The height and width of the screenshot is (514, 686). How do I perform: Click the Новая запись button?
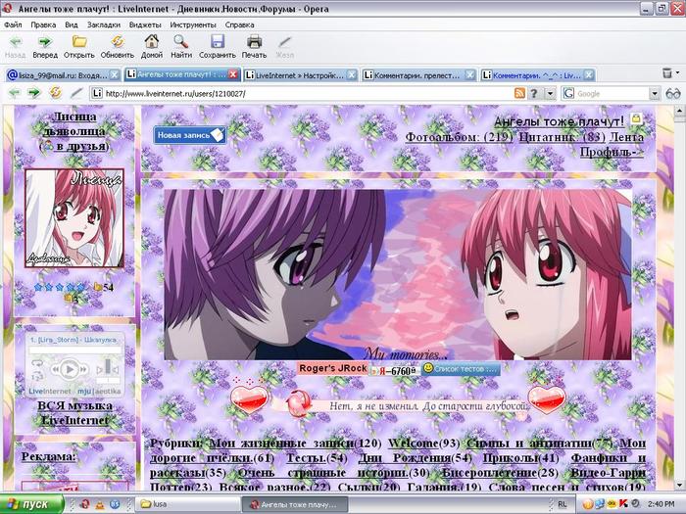(x=190, y=135)
